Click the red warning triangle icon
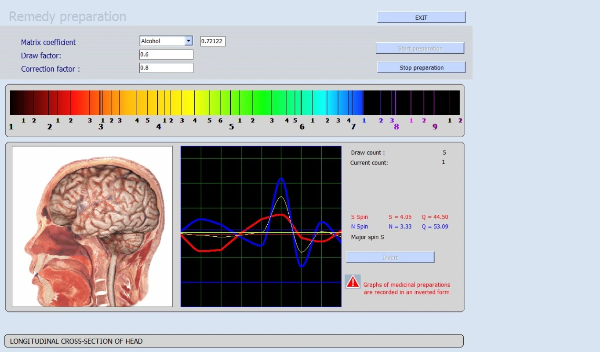This screenshot has width=600, height=352. pos(353,282)
